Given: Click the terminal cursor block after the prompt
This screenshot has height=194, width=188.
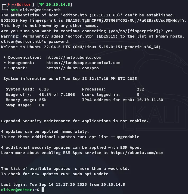Looking at the screenshot, I should tap(43, 190).
